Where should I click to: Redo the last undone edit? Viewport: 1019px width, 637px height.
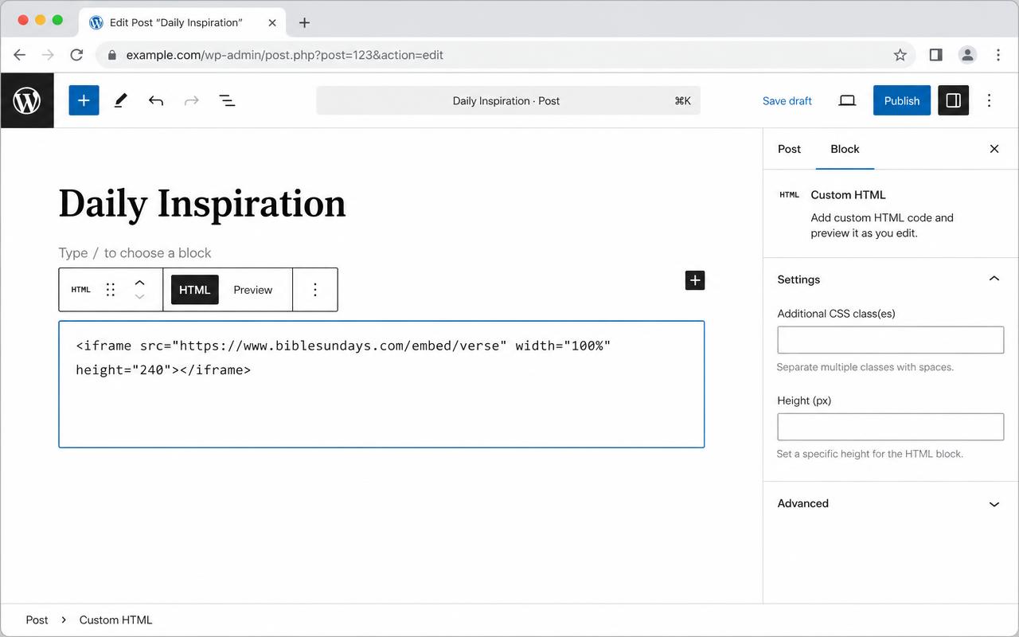[191, 100]
